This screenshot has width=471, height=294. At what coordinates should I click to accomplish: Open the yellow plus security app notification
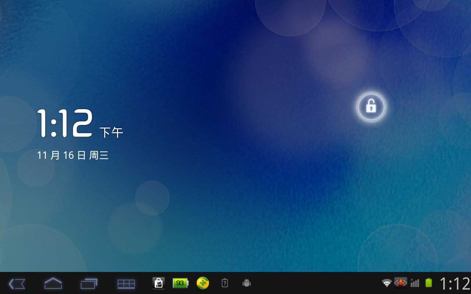203,283
